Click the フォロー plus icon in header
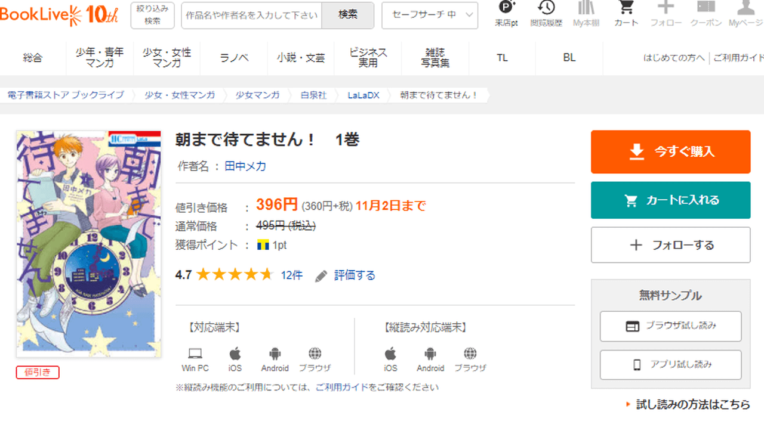The width and height of the screenshot is (764, 434). click(x=666, y=14)
